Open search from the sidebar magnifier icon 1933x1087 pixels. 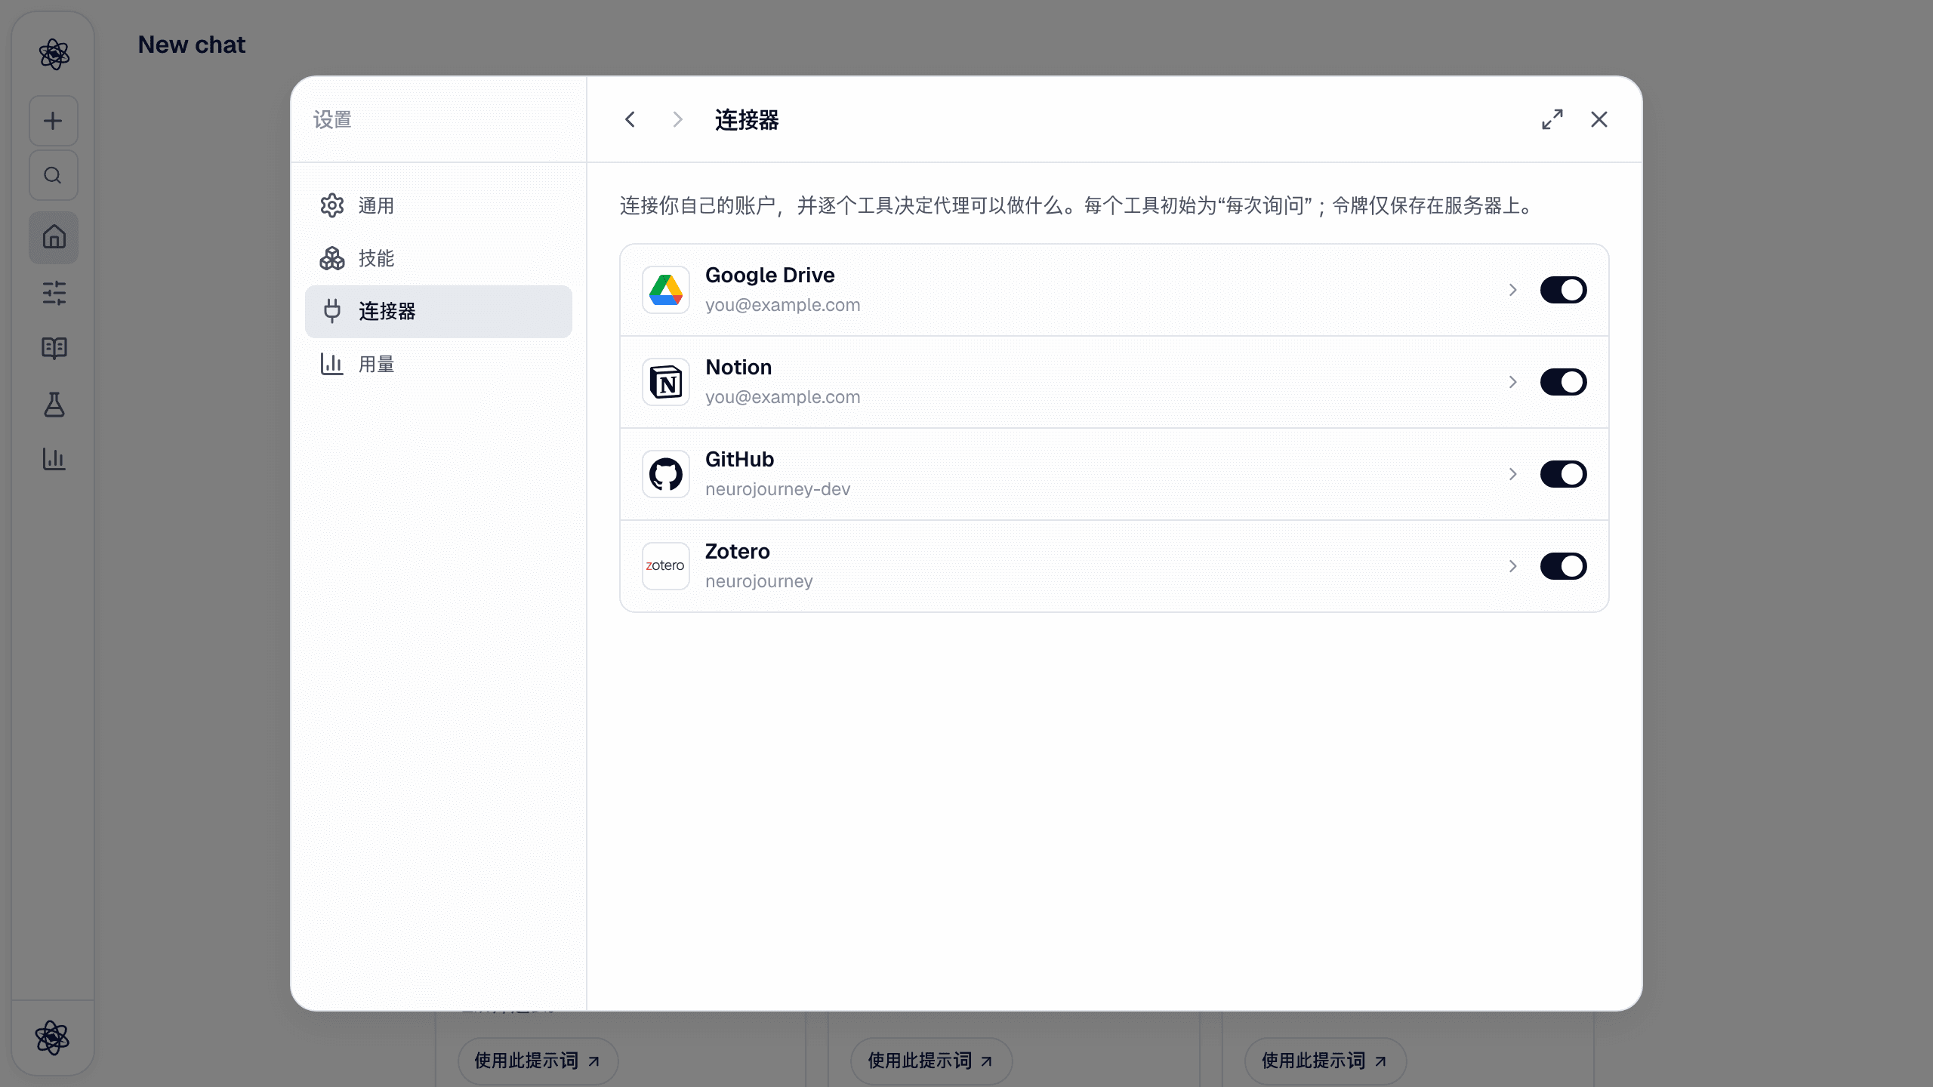click(x=53, y=175)
